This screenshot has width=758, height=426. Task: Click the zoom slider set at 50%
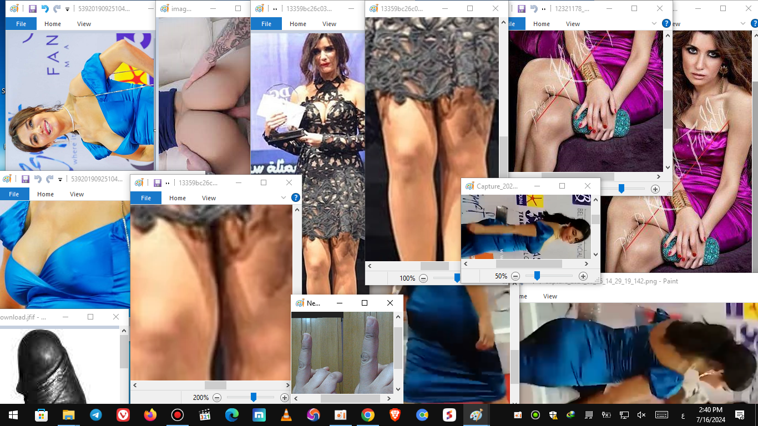click(537, 276)
